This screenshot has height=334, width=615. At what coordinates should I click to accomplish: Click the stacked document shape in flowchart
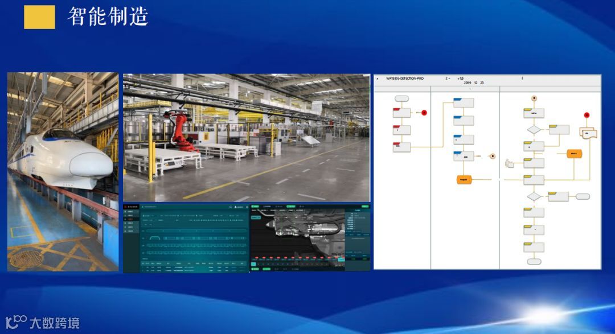(588, 133)
